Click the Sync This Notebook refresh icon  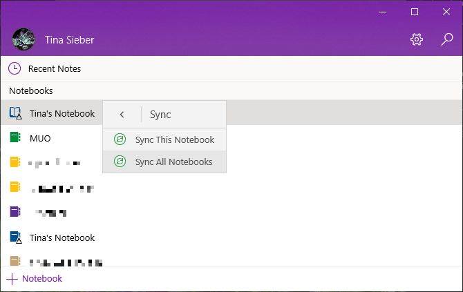(120, 139)
